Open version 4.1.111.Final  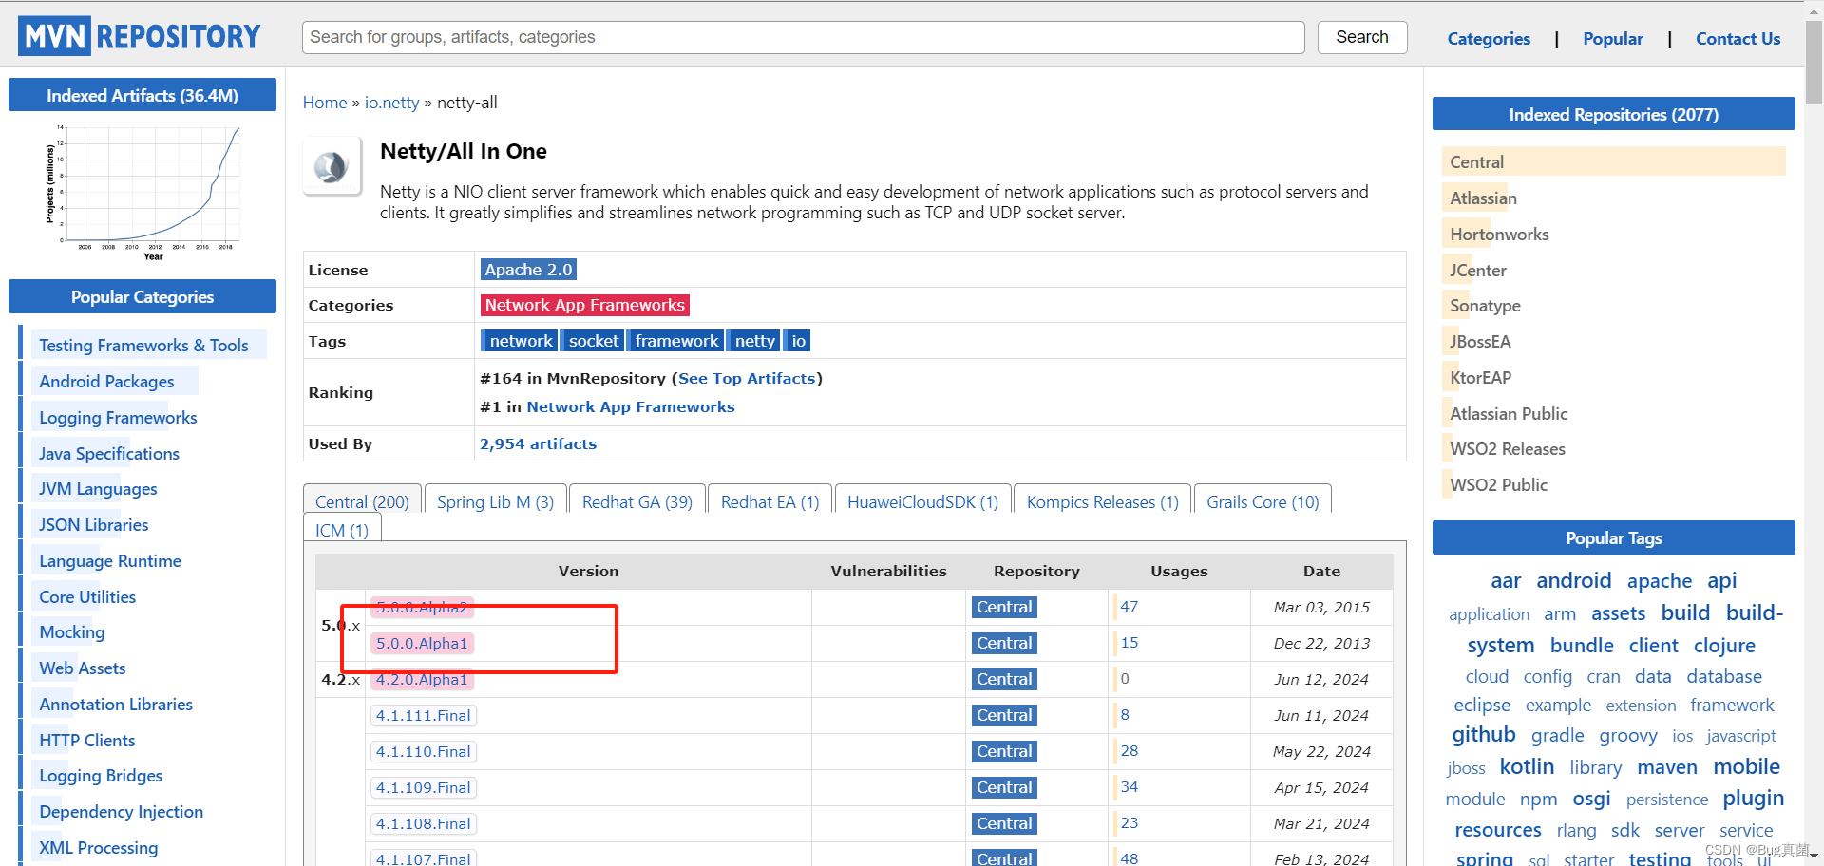[x=423, y=715]
